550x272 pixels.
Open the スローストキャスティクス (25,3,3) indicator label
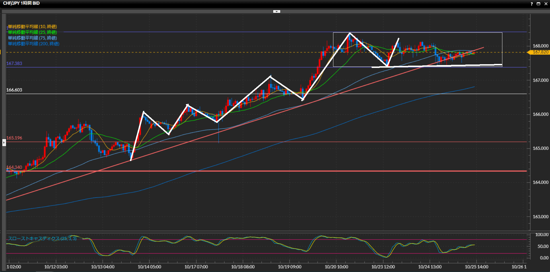tap(42, 238)
